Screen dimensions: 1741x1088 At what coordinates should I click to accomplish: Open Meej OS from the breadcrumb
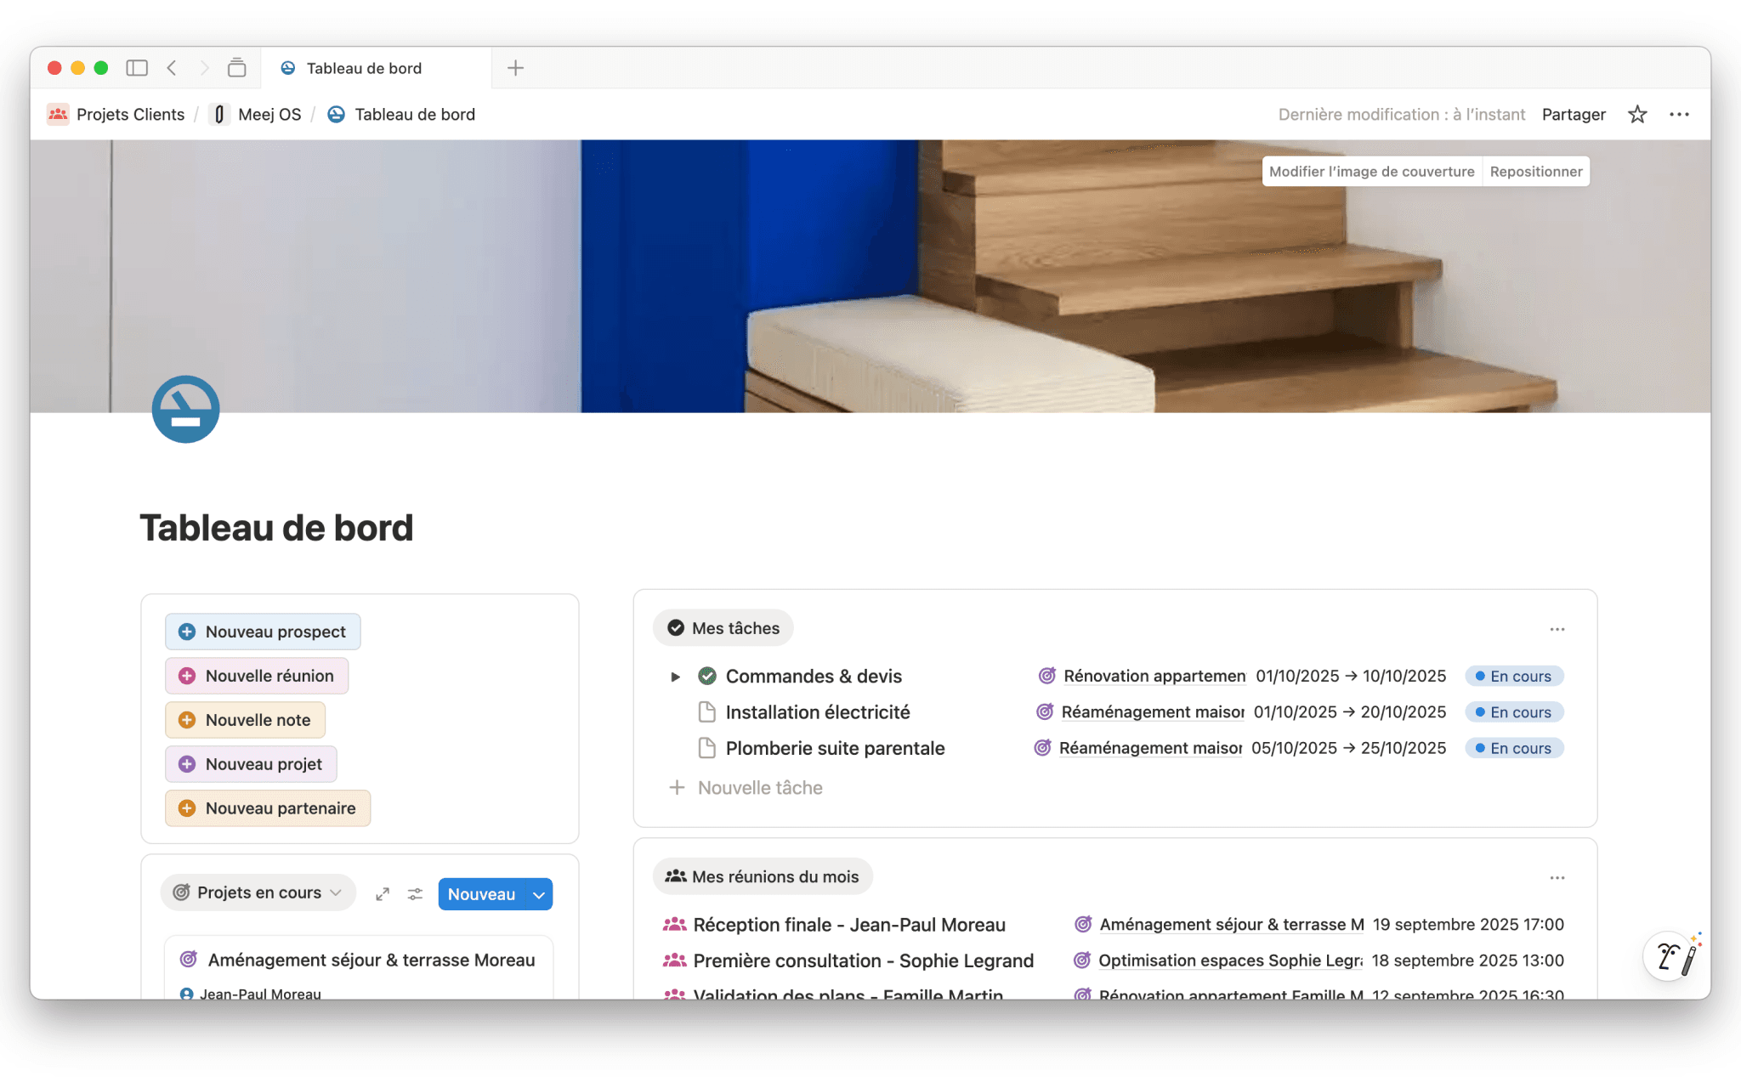pos(269,113)
